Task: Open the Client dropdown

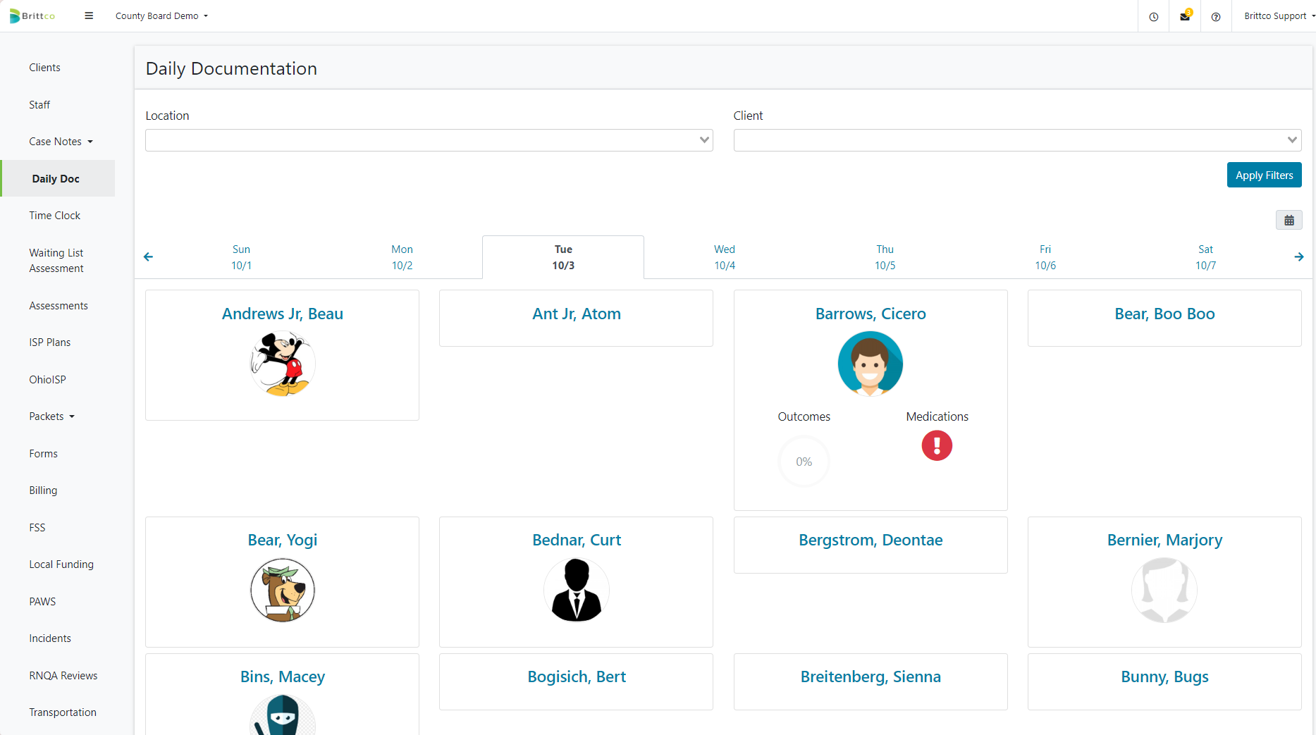Action: (1016, 140)
